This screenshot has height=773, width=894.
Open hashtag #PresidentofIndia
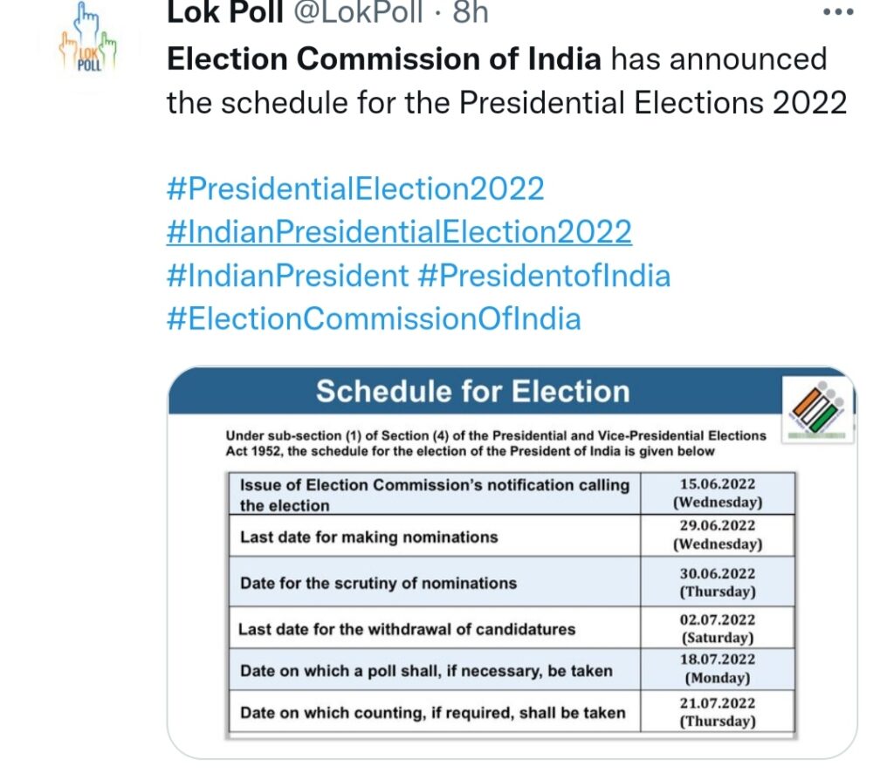pyautogui.click(x=544, y=276)
